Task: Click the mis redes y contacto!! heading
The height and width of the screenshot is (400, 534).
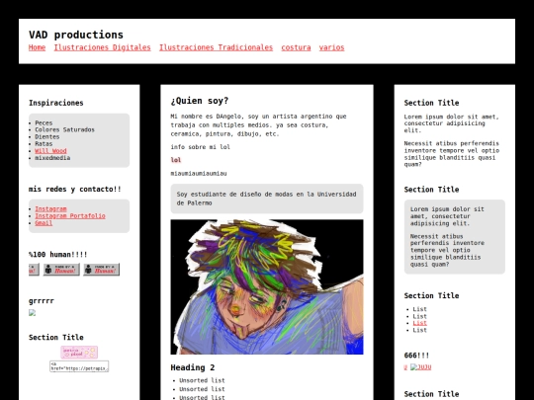Action: coord(75,189)
